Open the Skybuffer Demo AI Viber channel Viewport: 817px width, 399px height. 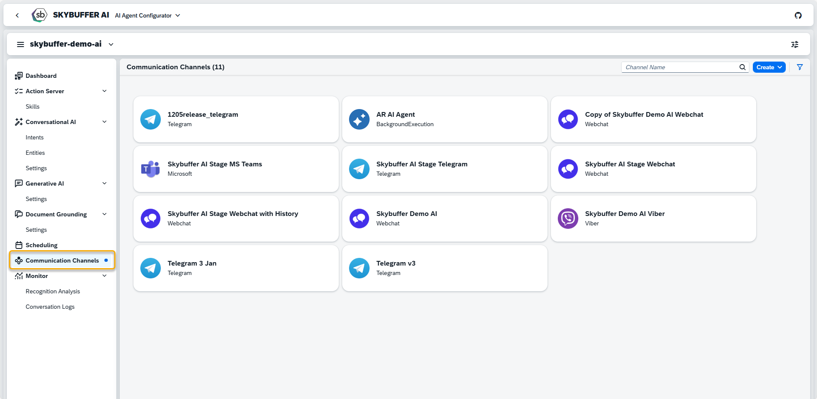point(654,219)
